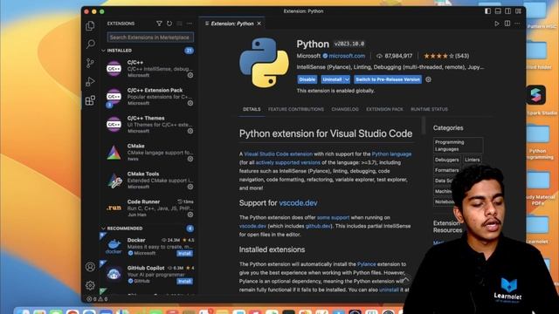Close the Extension: Python tab
Image resolution: width=559 pixels, height=314 pixels.
259,24
